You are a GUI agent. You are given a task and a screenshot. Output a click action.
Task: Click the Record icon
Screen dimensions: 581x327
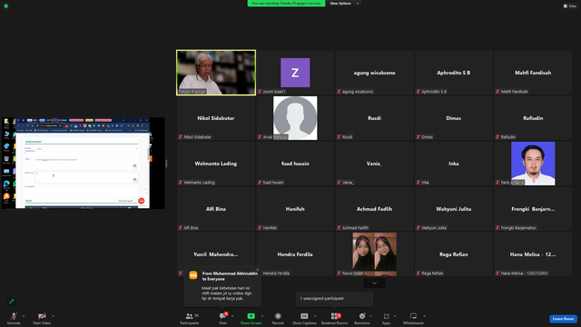point(278,316)
